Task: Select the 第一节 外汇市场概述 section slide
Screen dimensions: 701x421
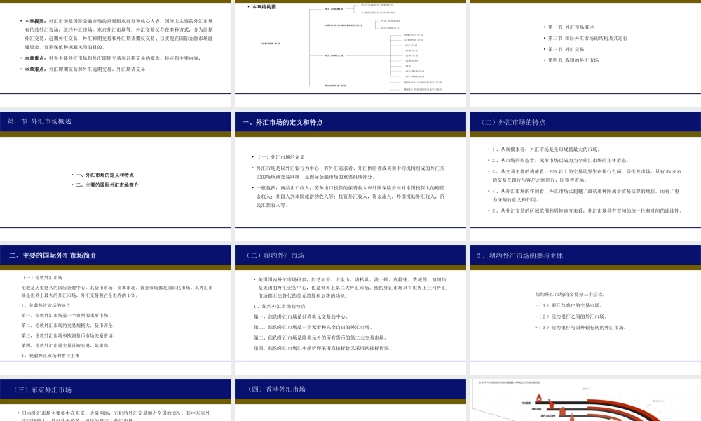Action: [x=116, y=168]
